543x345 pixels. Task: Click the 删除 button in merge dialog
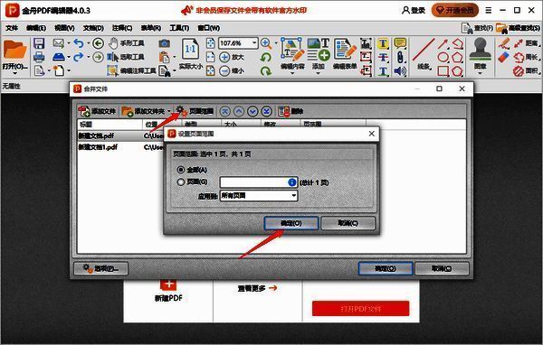coord(291,111)
